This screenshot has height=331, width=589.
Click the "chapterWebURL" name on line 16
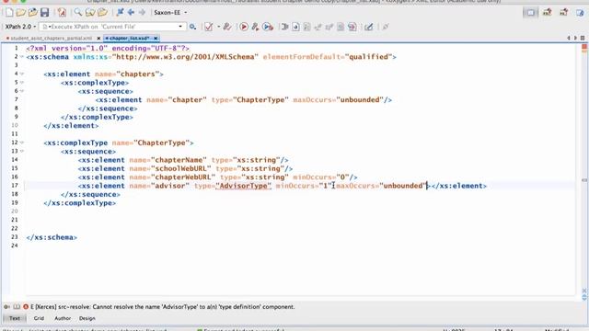(x=183, y=177)
